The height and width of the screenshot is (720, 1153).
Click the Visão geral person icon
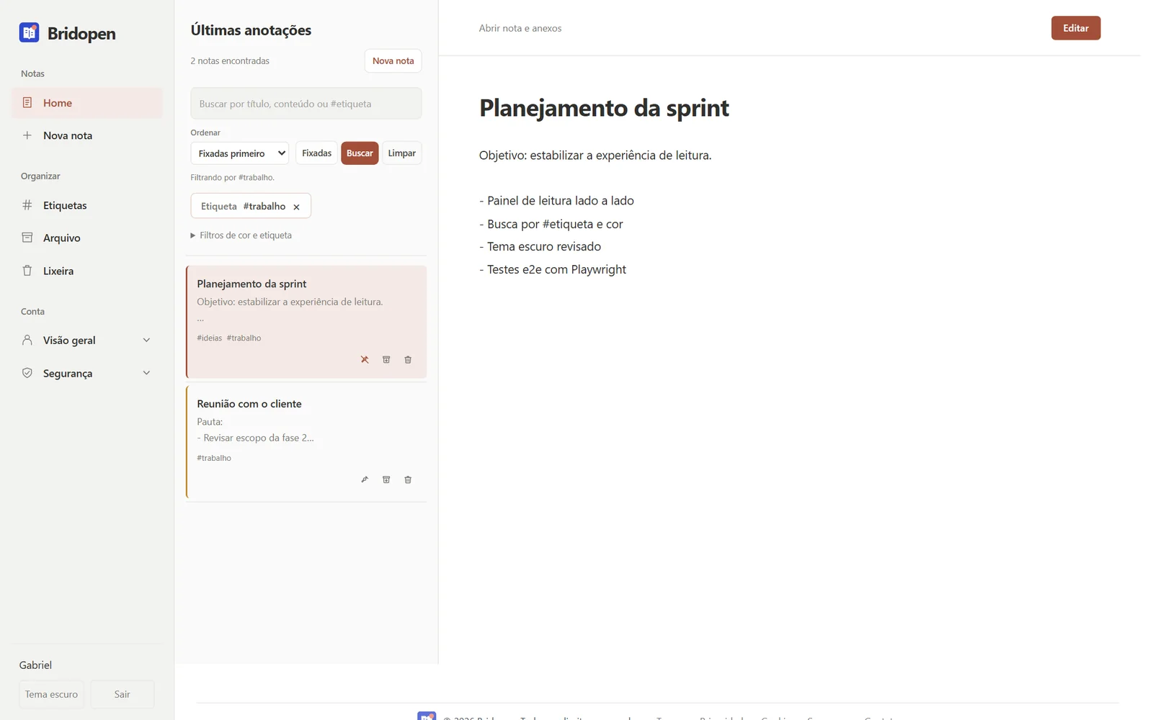(x=27, y=340)
